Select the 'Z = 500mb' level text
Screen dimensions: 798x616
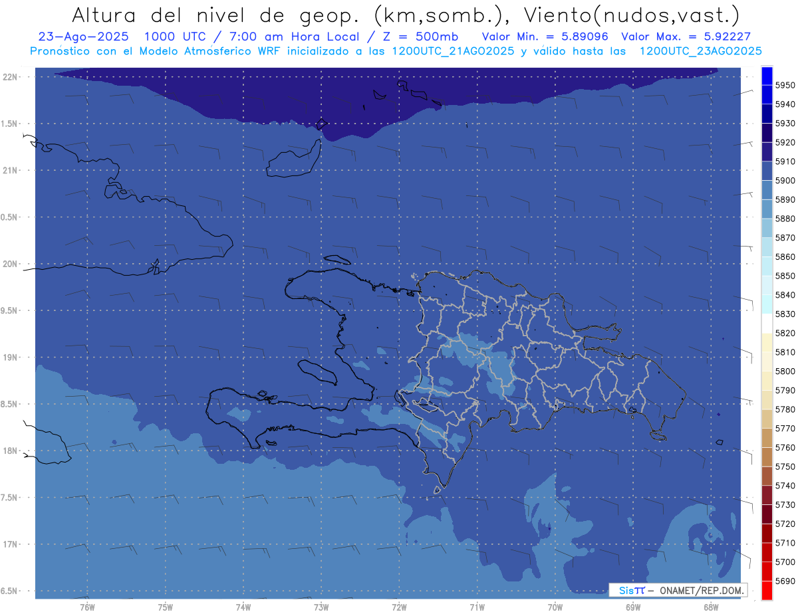[x=422, y=37]
